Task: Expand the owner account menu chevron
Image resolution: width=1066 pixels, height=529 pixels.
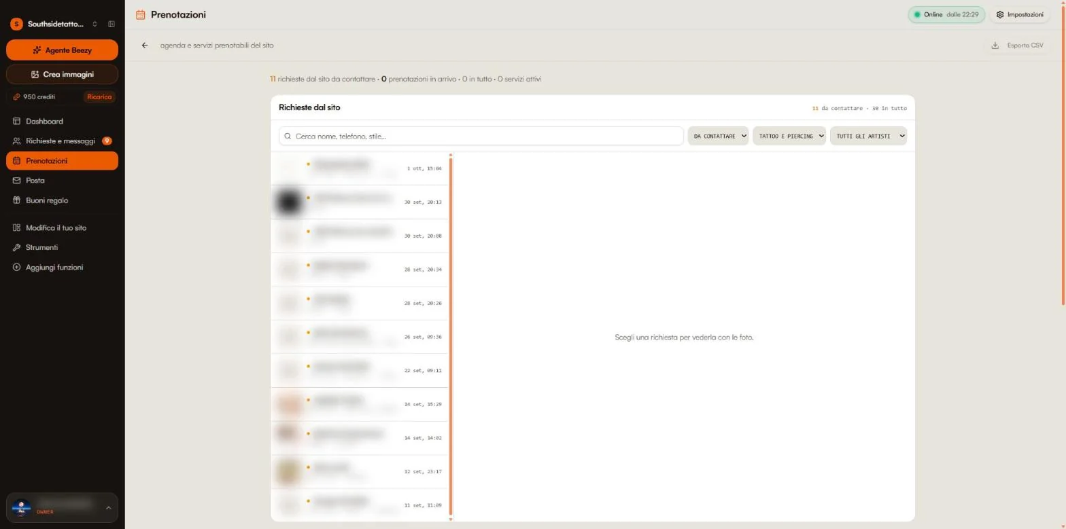Action: pos(108,507)
